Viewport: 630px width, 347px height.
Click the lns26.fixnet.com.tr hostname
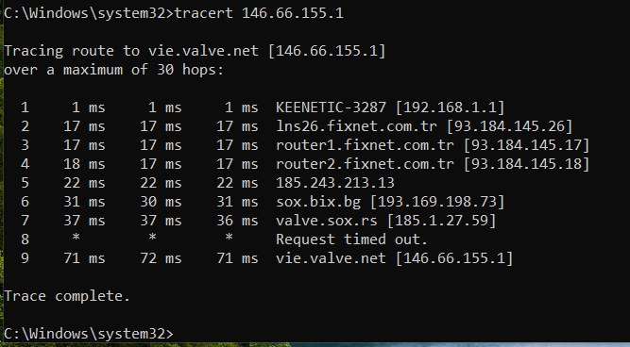pos(356,126)
